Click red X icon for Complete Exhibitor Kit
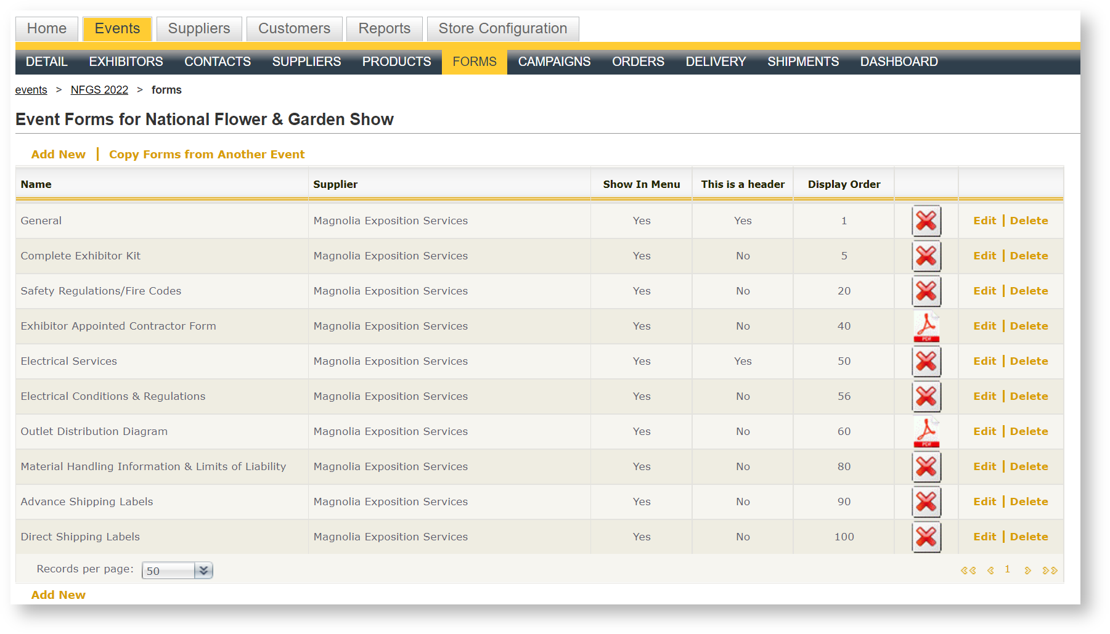Screen dimensions: 1110x634 pyautogui.click(x=926, y=256)
